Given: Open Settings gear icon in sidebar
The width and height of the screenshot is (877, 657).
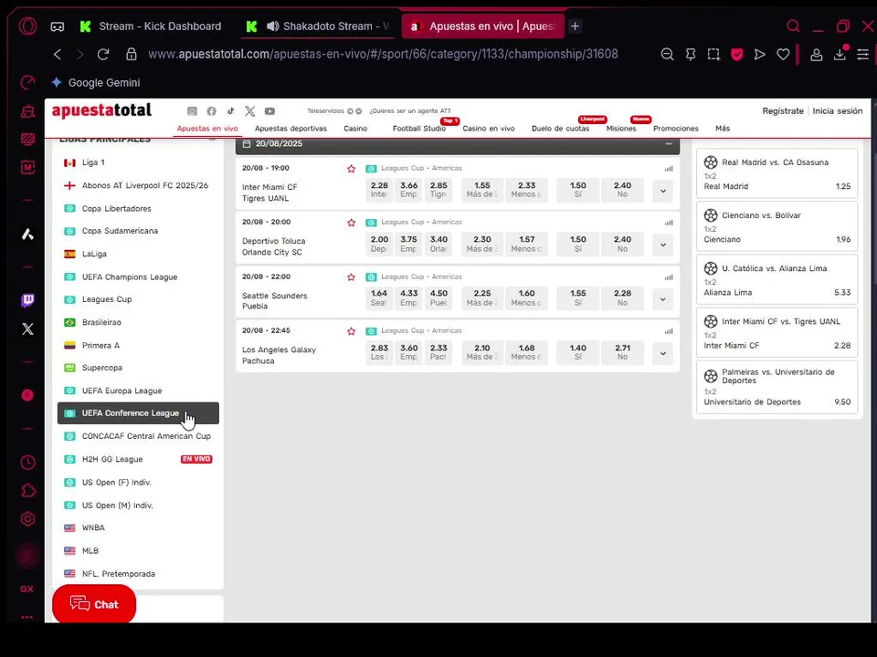Looking at the screenshot, I should (x=27, y=519).
